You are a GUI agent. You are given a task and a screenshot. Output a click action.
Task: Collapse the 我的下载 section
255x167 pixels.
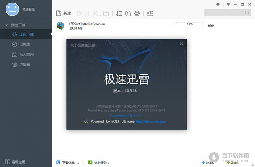pyautogui.click(x=6, y=25)
